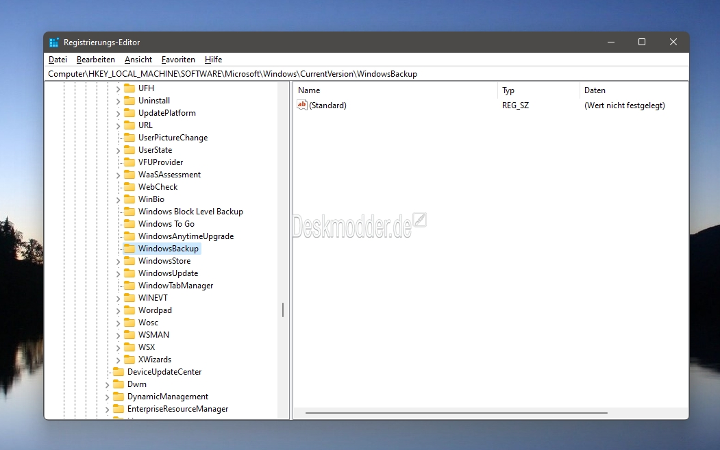720x450 pixels.
Task: Click the Registry Editor app icon in title bar
Action: pyautogui.click(x=55, y=42)
